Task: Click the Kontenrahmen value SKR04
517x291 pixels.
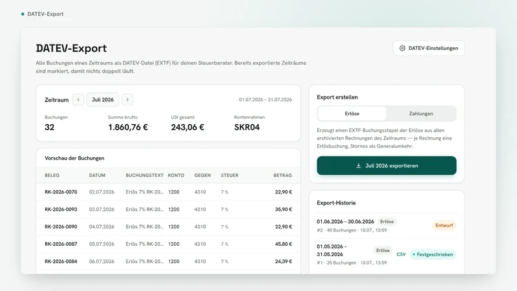Action: coord(247,127)
